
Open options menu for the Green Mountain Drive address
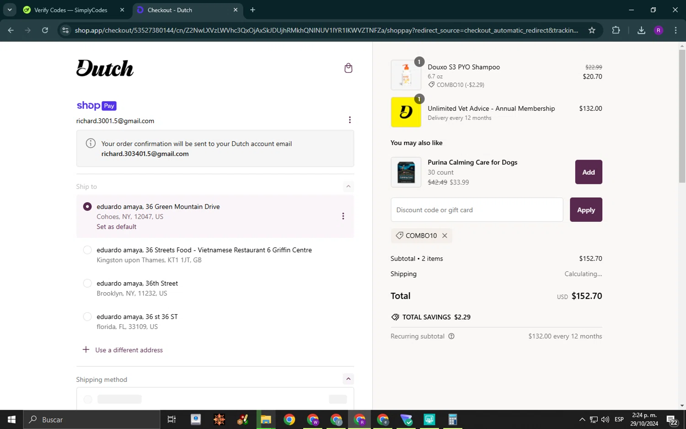point(343,216)
